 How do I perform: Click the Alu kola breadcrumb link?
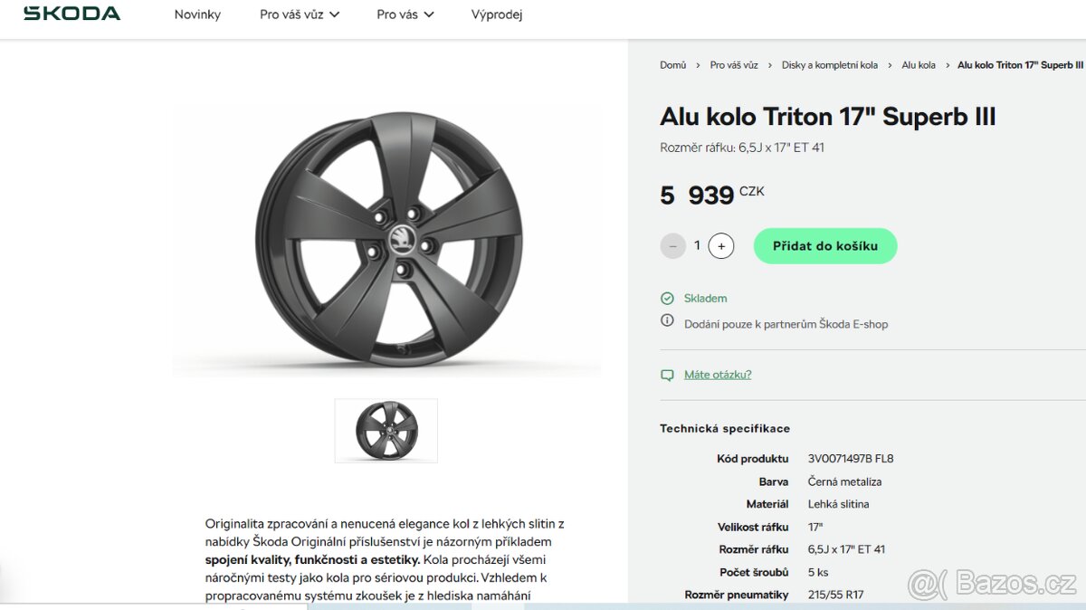918,64
